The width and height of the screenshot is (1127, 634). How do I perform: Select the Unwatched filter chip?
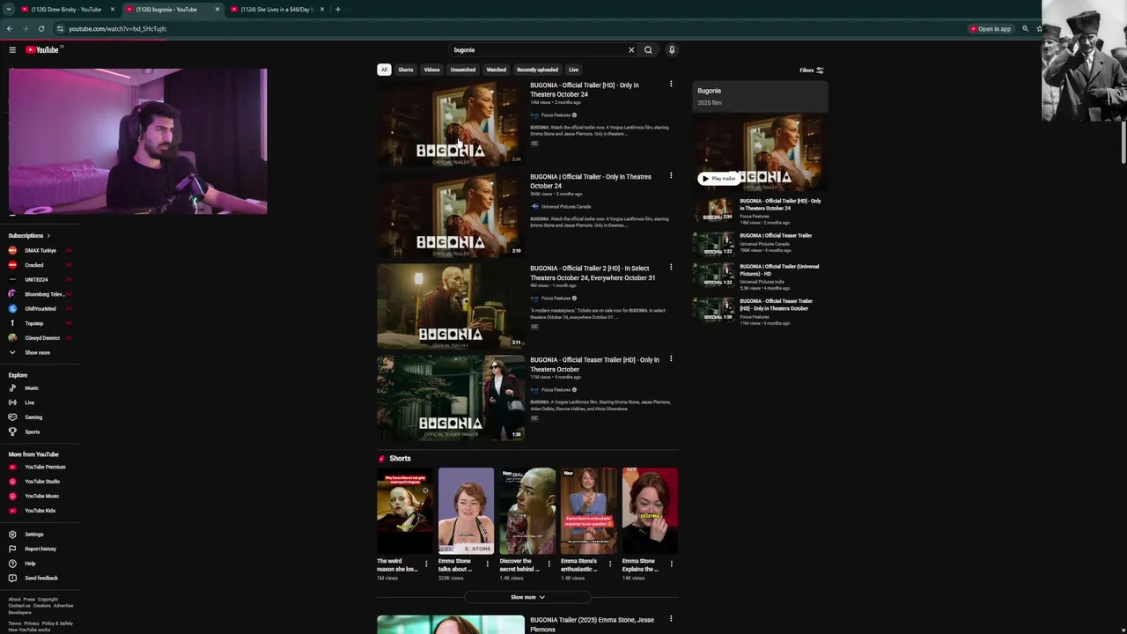463,70
